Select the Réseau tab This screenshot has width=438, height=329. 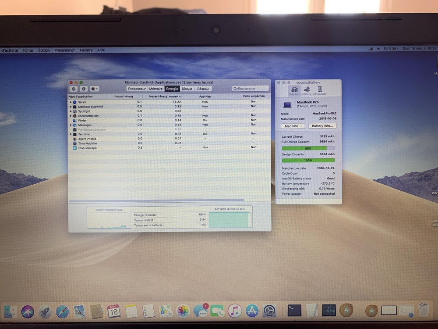203,89
